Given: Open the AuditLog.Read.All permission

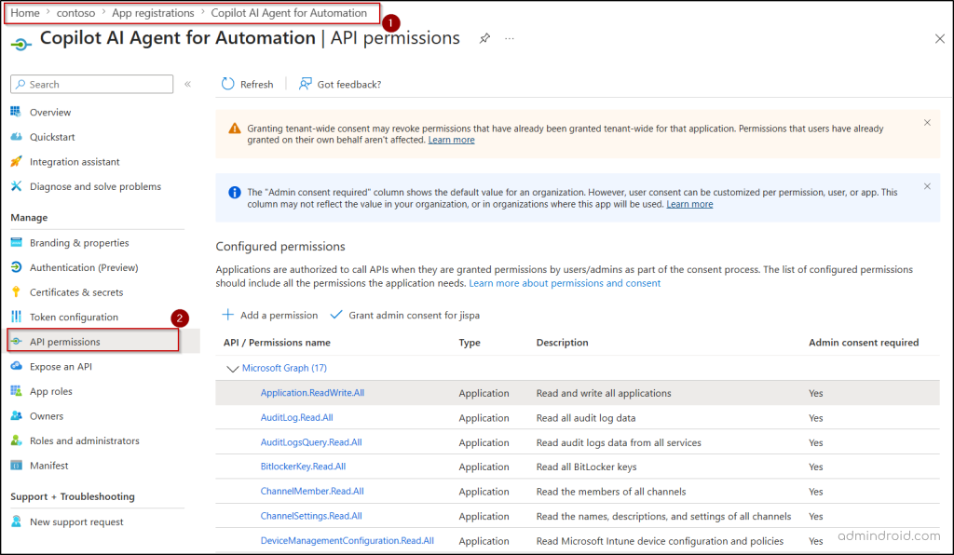Looking at the screenshot, I should tap(296, 417).
